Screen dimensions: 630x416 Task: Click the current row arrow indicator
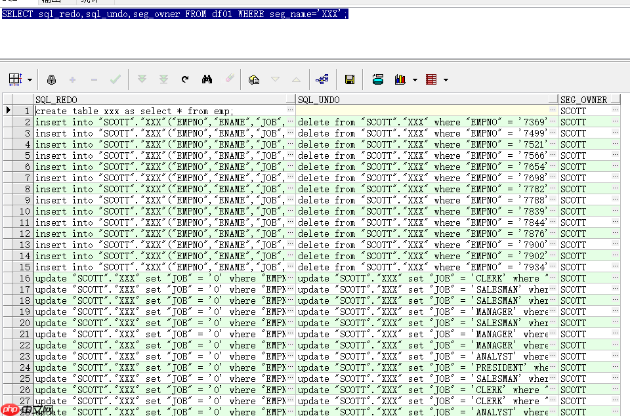(x=8, y=110)
